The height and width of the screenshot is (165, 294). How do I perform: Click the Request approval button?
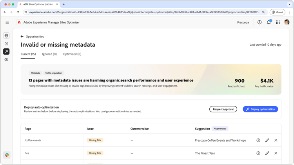pyautogui.click(x=223, y=109)
